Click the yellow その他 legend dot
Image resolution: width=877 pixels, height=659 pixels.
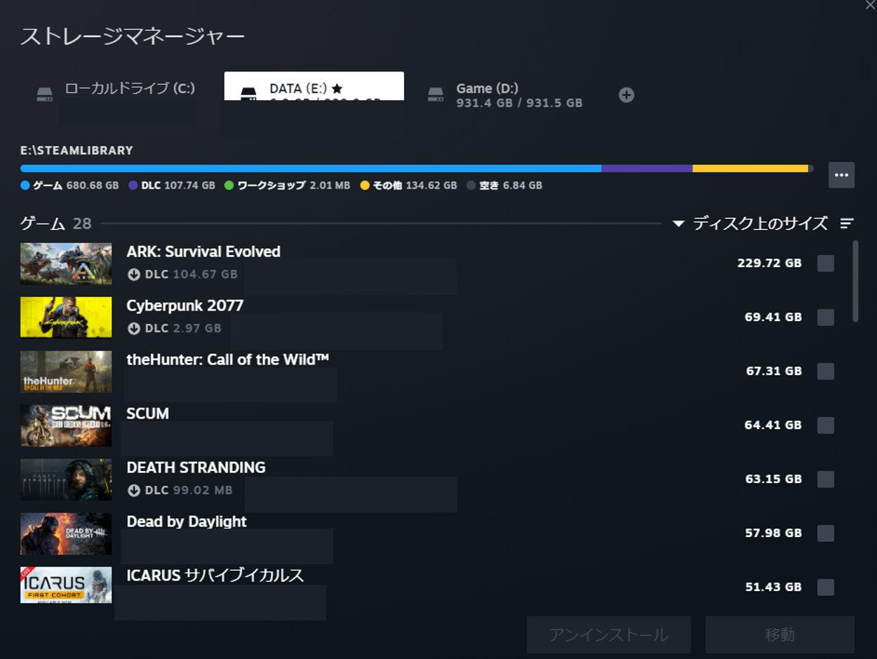tap(365, 186)
